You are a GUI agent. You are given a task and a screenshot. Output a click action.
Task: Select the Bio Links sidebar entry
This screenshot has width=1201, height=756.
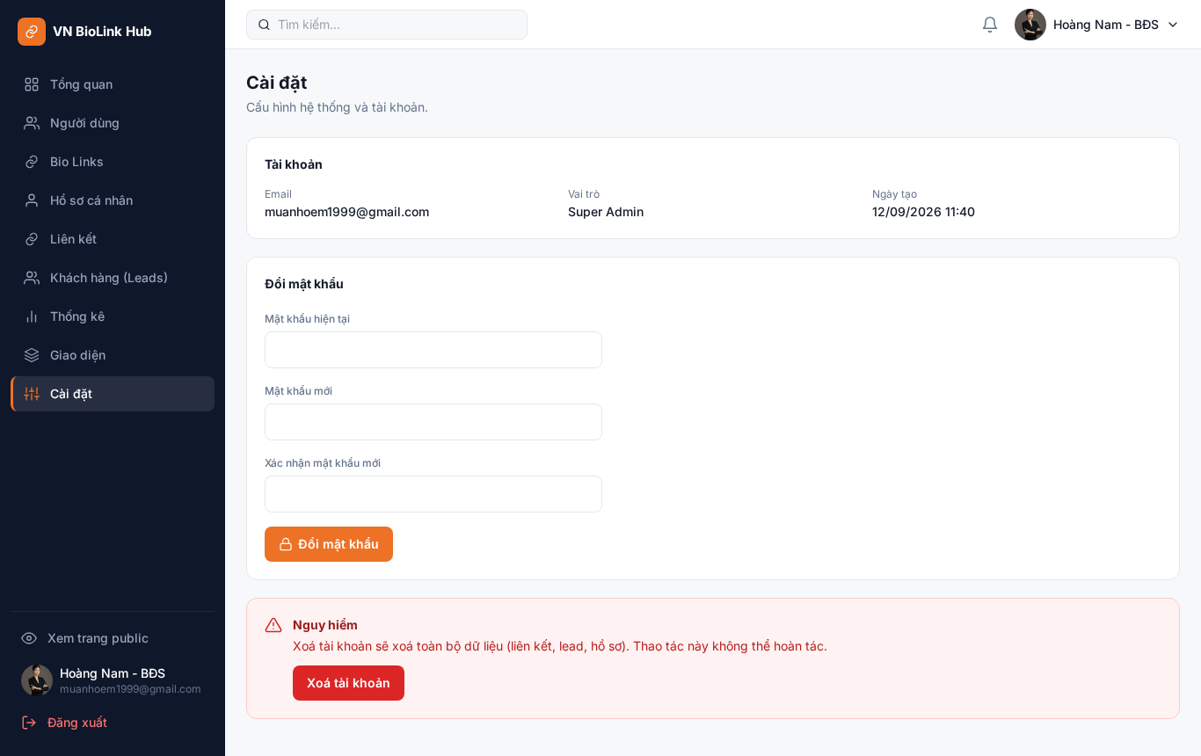(x=113, y=162)
